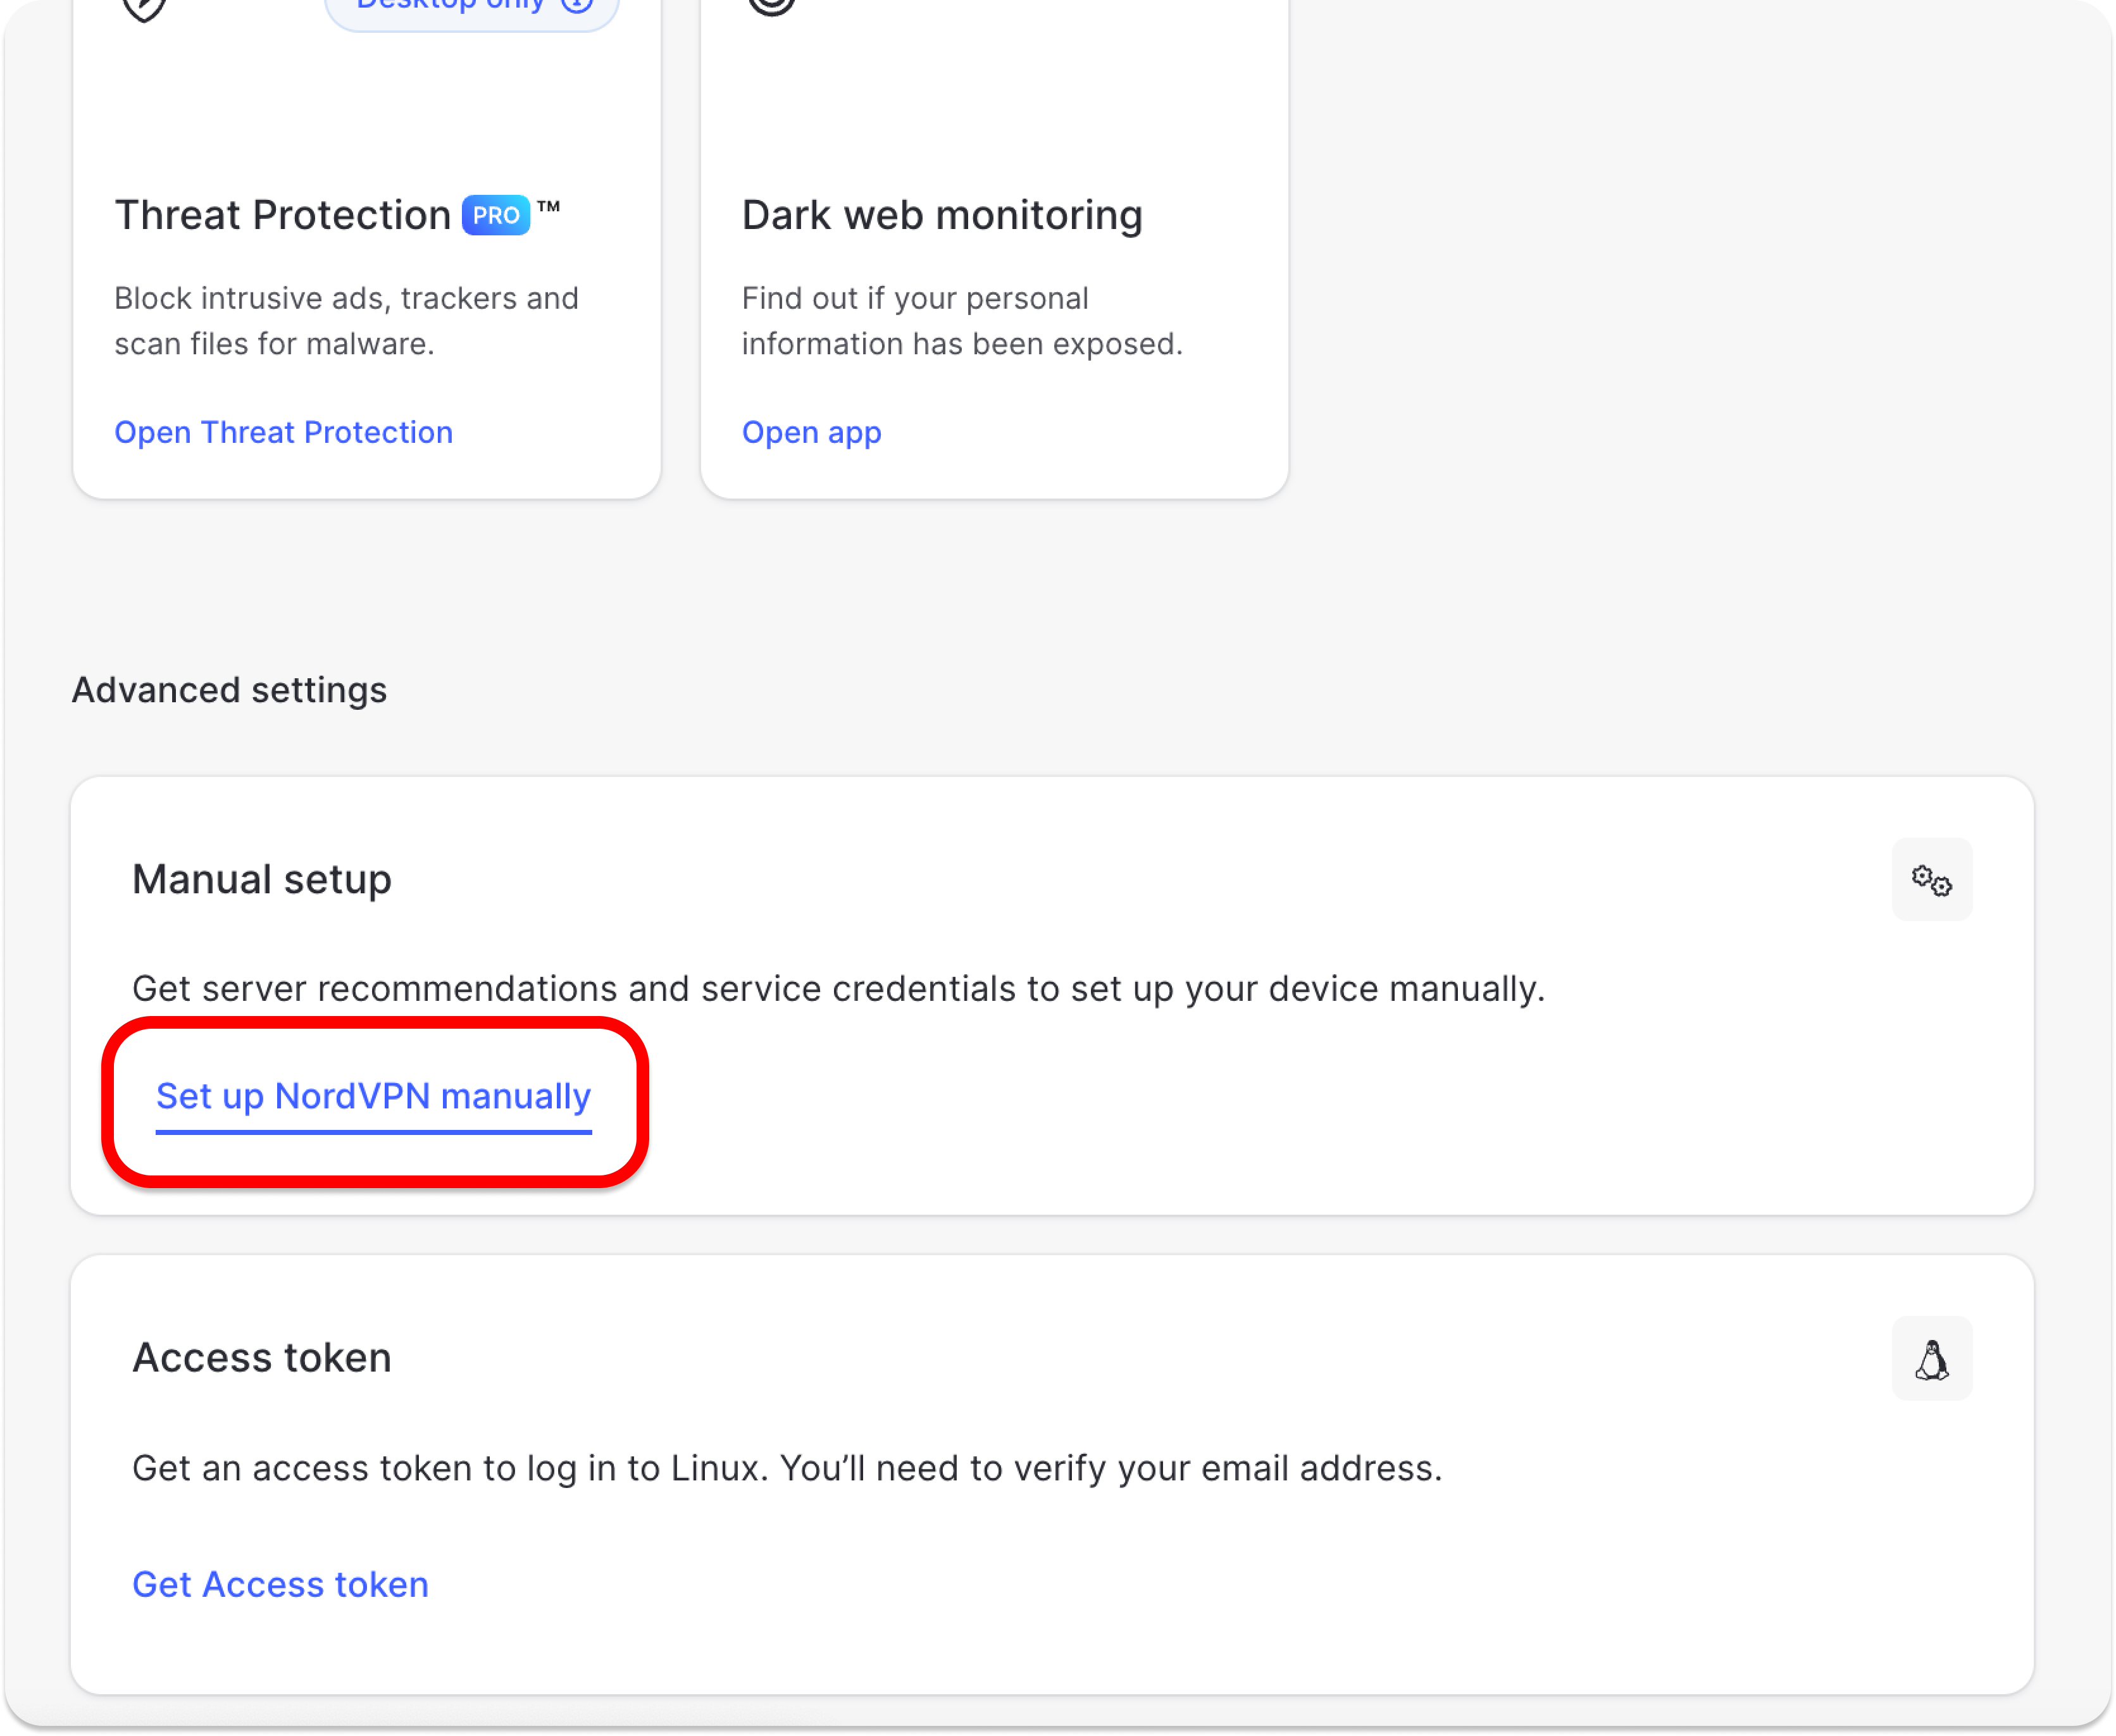Click the Dark web monitoring card icon
Image resolution: width=2116 pixels, height=1736 pixels.
(x=771, y=6)
